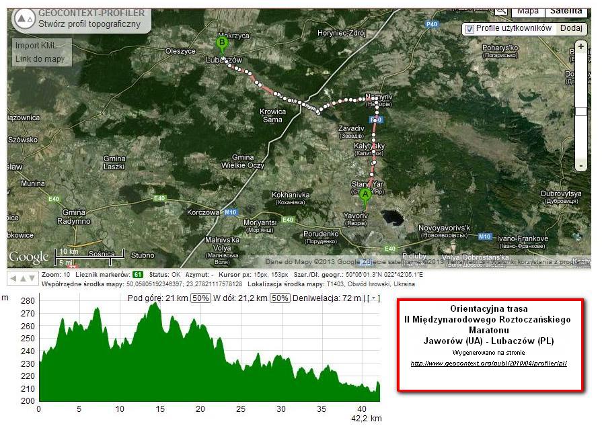Switch to the Satelita view
The height and width of the screenshot is (428, 602).
(x=566, y=11)
